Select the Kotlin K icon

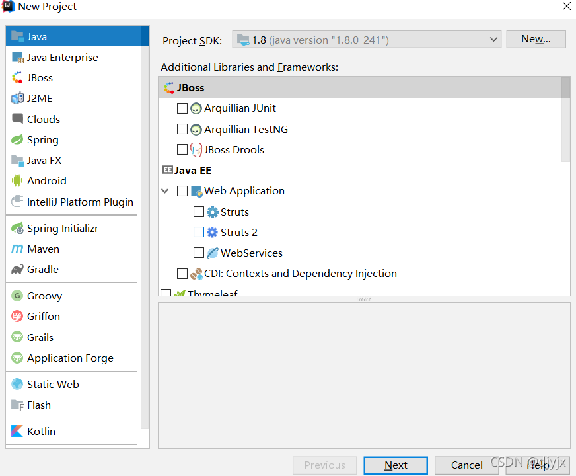coord(17,431)
